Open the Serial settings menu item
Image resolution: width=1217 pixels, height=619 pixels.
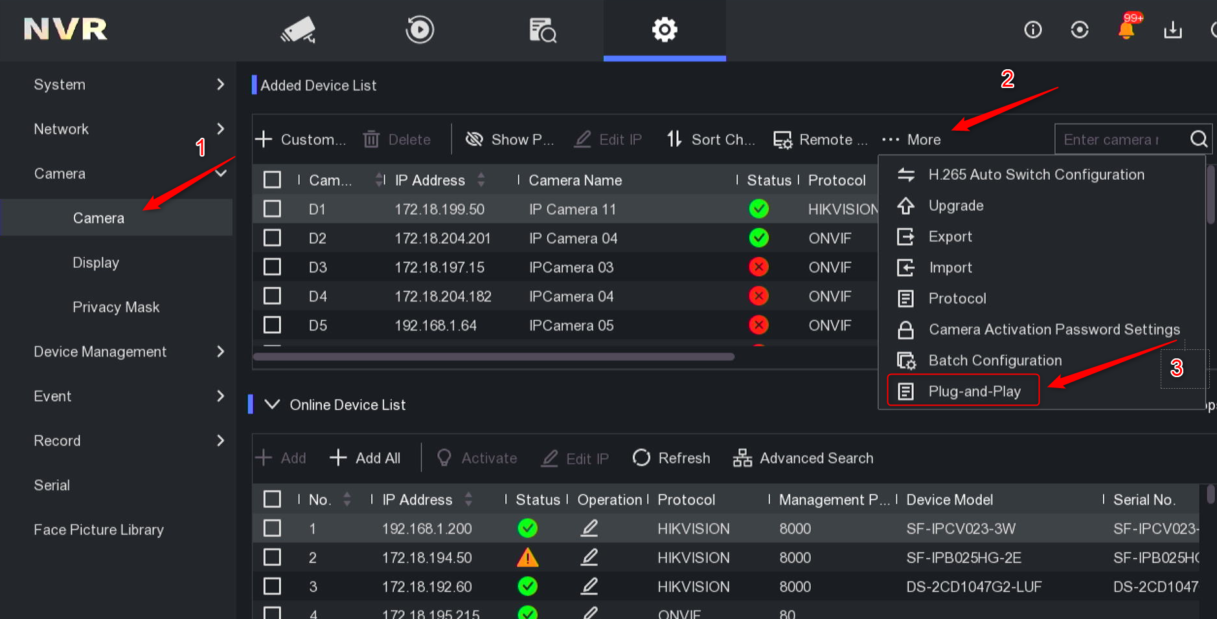pos(52,485)
